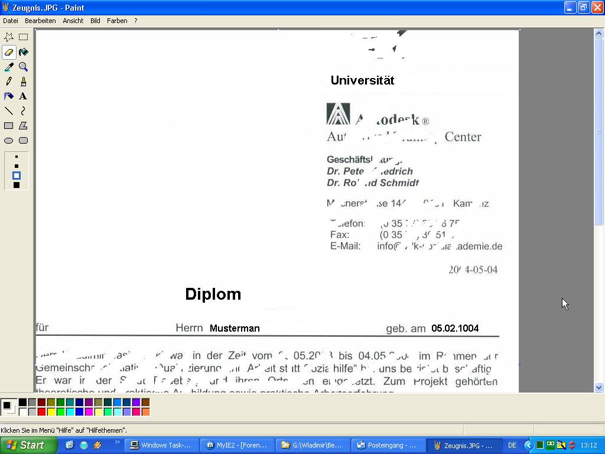
Task: Expand hidden tray icons arrow
Action: (x=528, y=446)
